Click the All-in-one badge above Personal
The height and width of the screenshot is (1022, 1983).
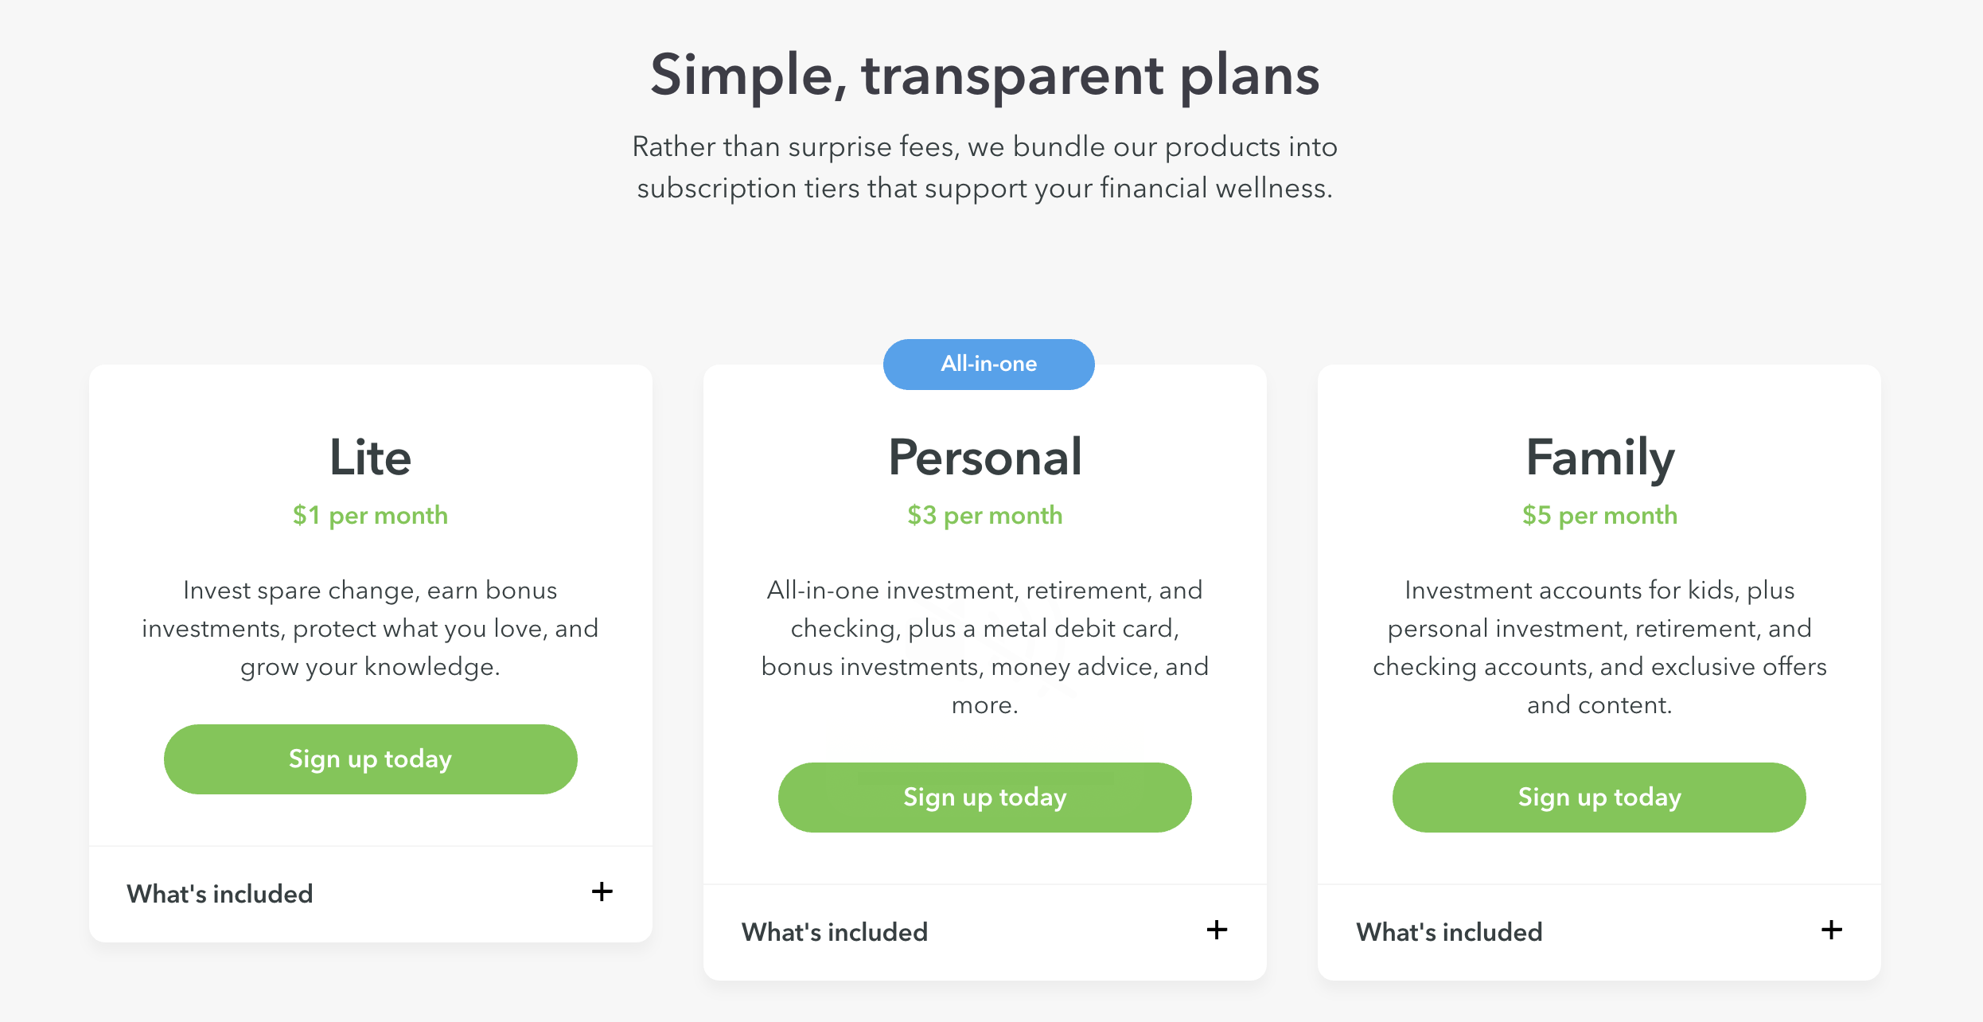pos(988,364)
